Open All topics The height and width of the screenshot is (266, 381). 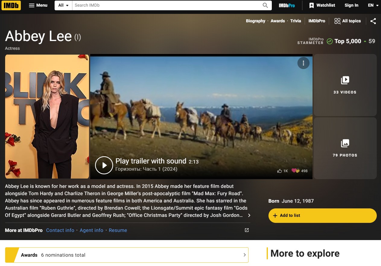tap(348, 21)
